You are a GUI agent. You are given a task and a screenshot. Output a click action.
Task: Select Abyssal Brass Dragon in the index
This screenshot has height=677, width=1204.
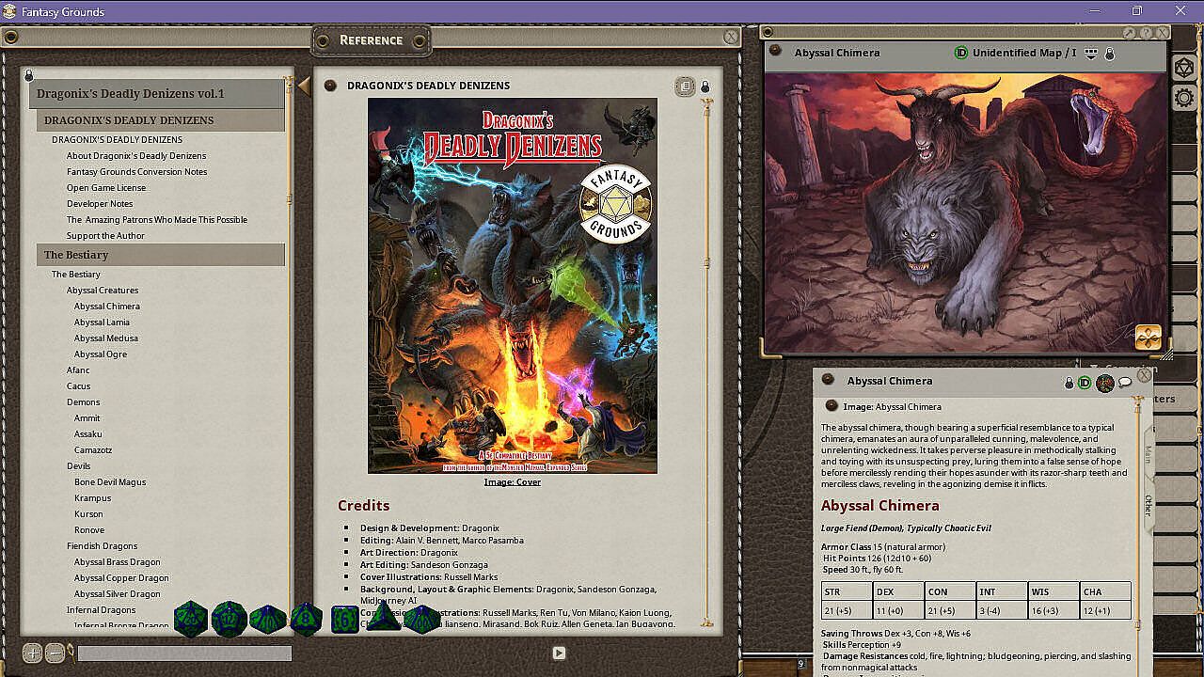click(x=118, y=562)
